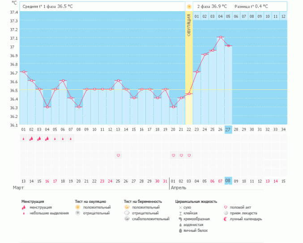
Task: Click the heart icon on March 25
Action: (x=118, y=155)
